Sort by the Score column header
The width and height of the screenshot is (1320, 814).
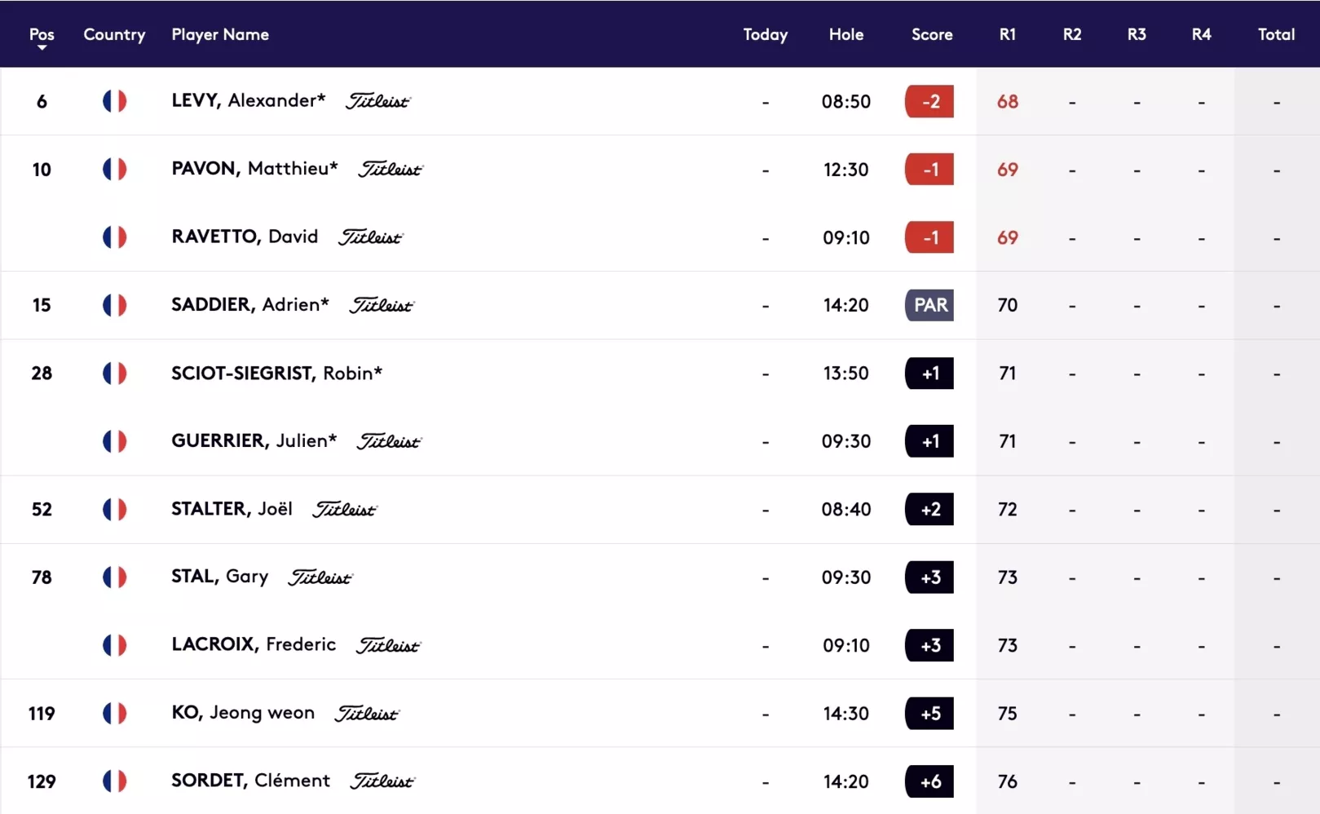pyautogui.click(x=932, y=34)
